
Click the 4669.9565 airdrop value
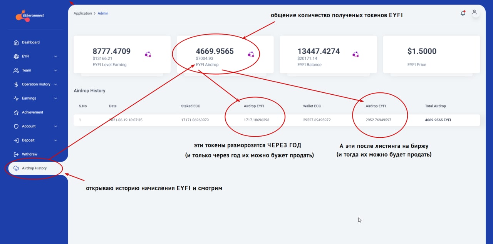[x=215, y=51]
